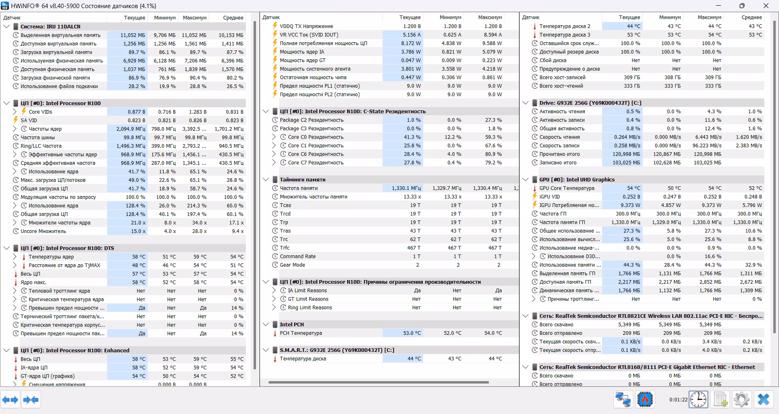Click the lightning icon beside Мощность ядер GT
This screenshot has width=779, height=414.
point(275,60)
